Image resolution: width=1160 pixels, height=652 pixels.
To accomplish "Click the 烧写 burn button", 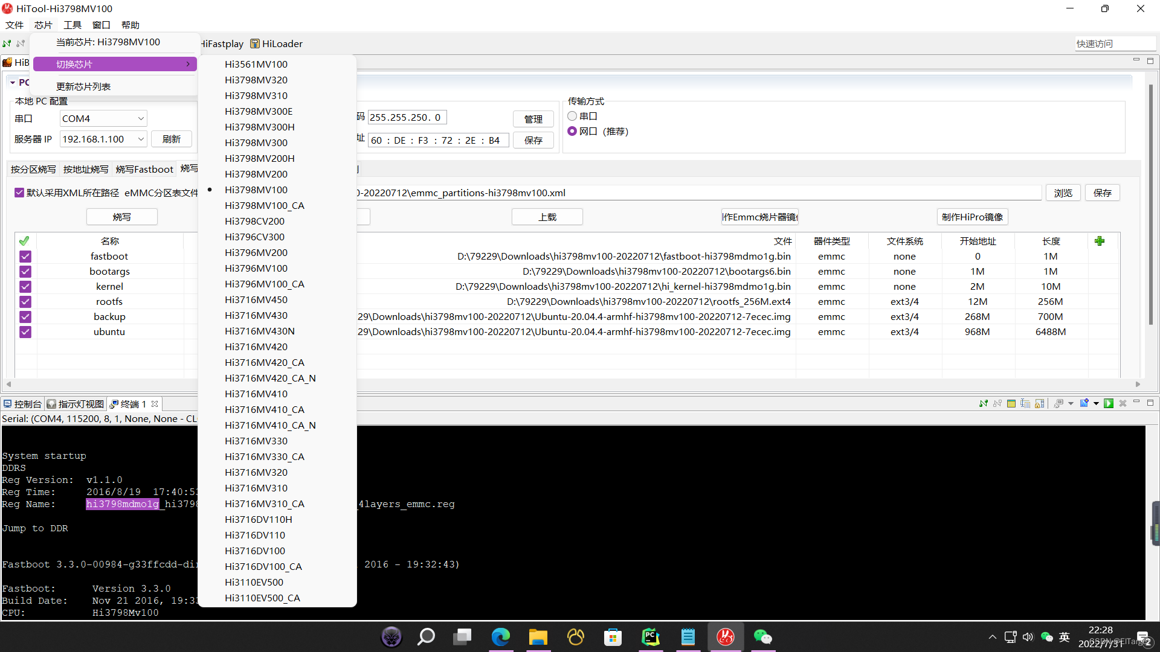I will (x=122, y=217).
